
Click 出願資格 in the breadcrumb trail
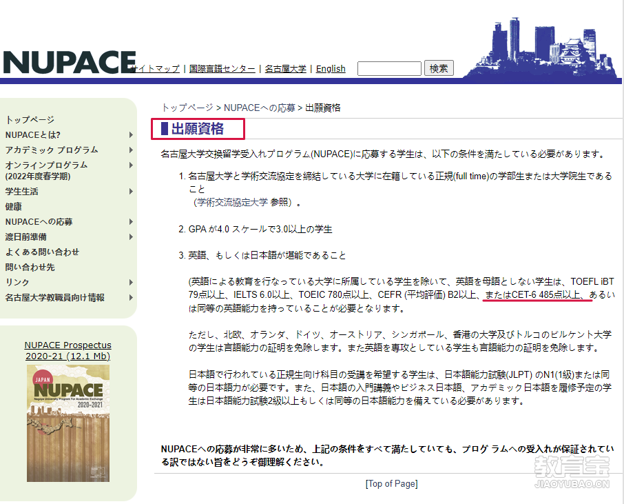323,108
